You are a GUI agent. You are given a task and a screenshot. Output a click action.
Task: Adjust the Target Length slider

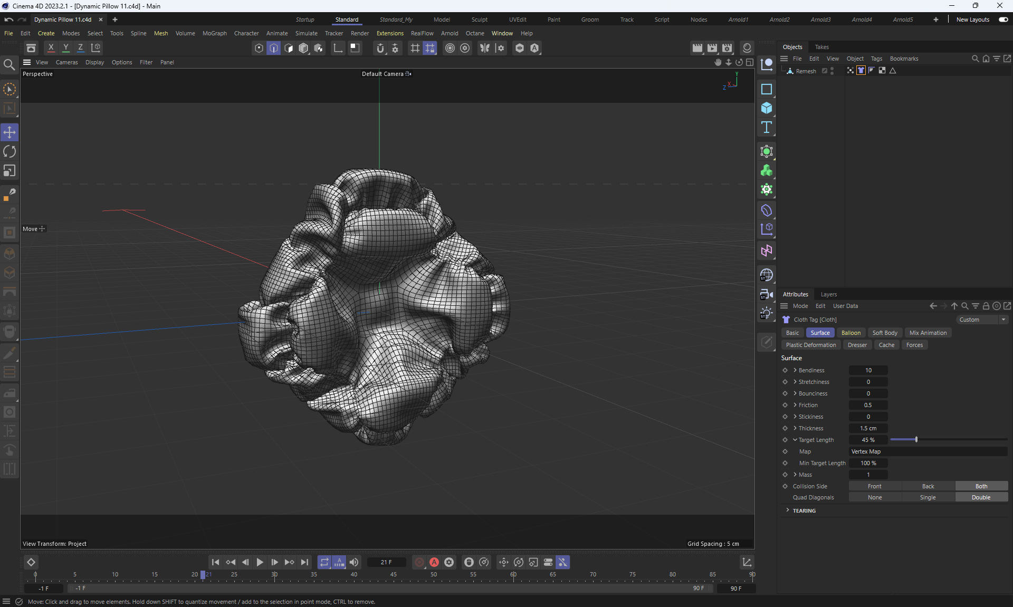click(916, 440)
